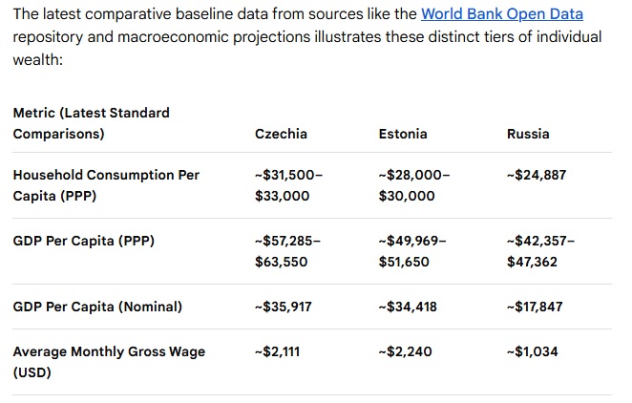Screen dimensions: 632x403
Task: Click Estonia's ~$2,240 monthly wage value
Action: click(405, 351)
